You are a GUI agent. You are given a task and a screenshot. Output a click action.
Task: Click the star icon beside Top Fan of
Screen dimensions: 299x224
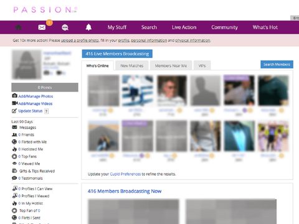point(14,210)
